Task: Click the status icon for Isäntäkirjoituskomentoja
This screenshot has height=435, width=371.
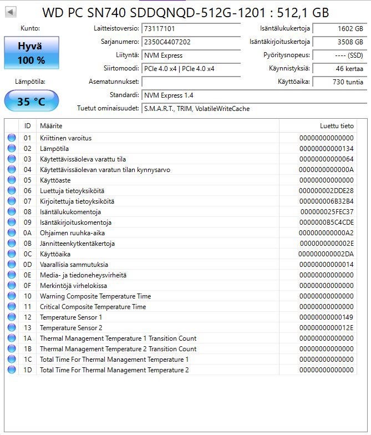Action: click(x=12, y=222)
